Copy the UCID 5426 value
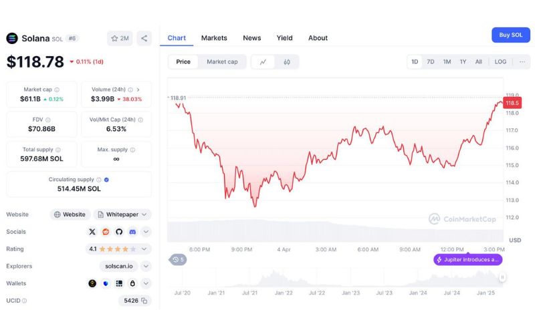535x334 pixels. coord(144,301)
